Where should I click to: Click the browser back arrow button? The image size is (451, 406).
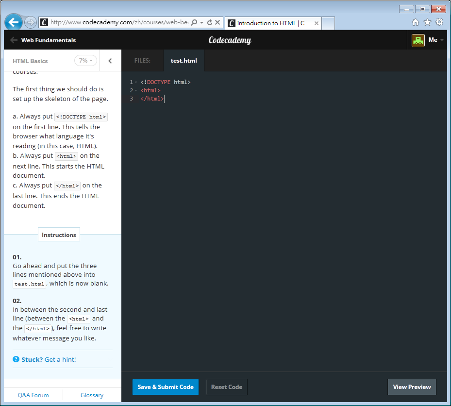pyautogui.click(x=14, y=22)
